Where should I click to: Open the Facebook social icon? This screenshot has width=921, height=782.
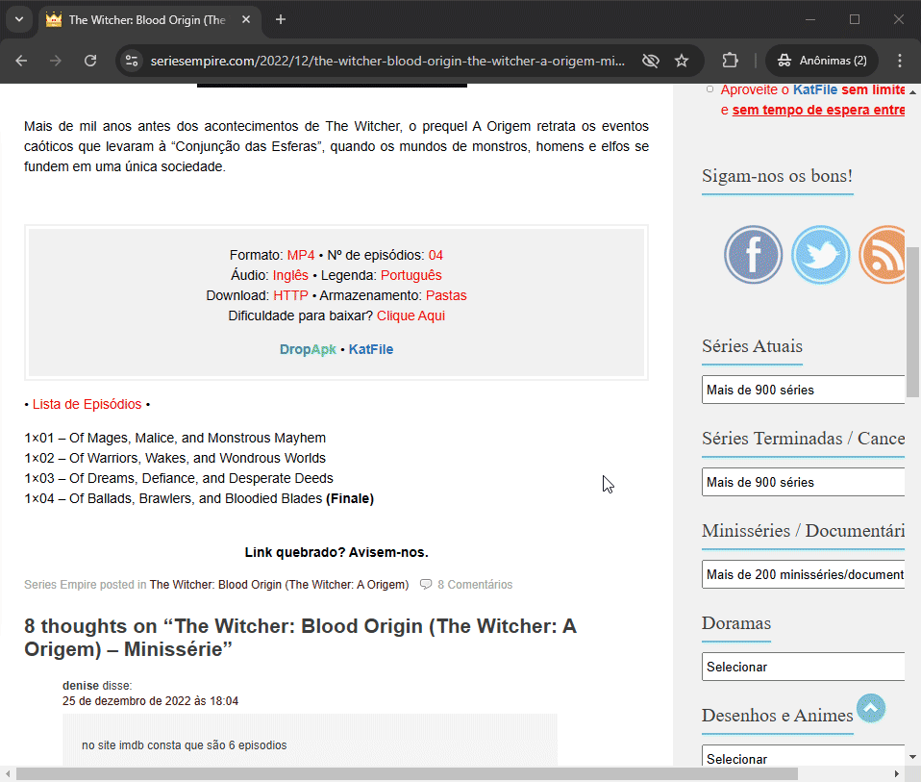[753, 254]
